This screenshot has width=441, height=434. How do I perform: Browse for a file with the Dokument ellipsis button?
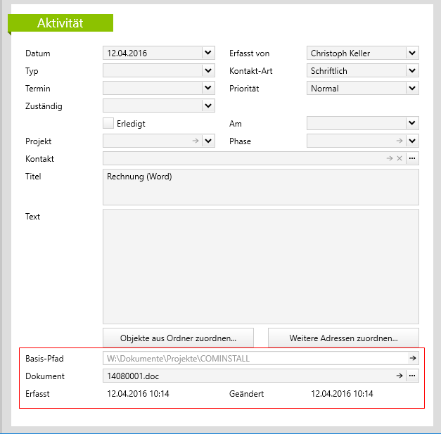[x=412, y=376]
